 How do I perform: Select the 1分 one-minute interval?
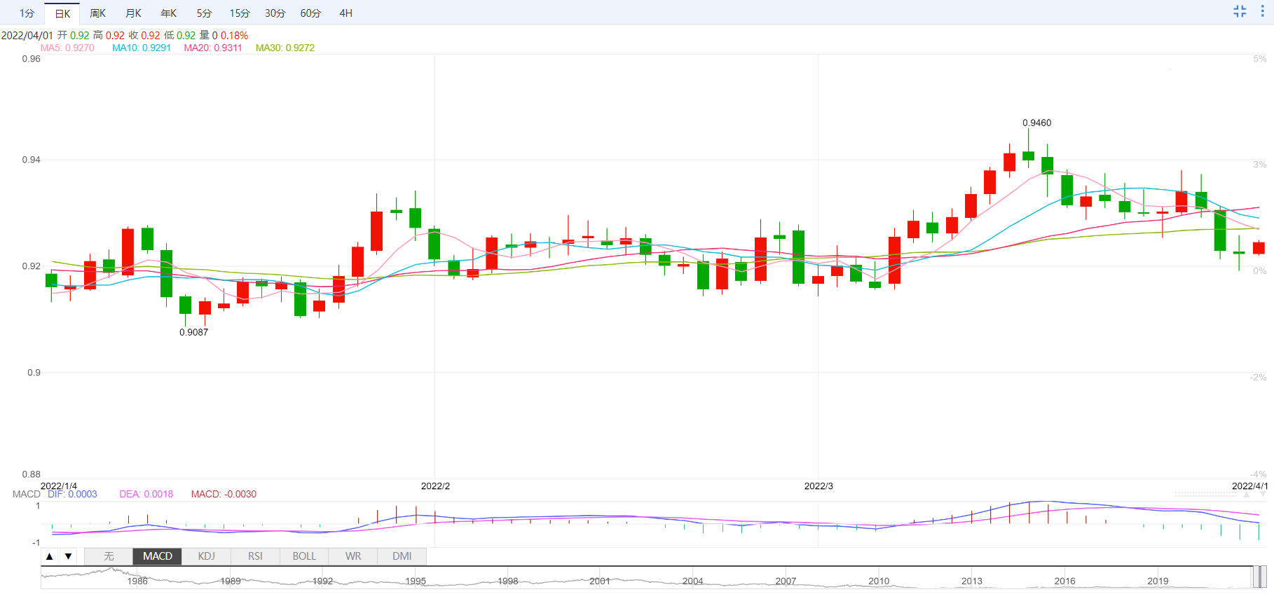pos(27,13)
